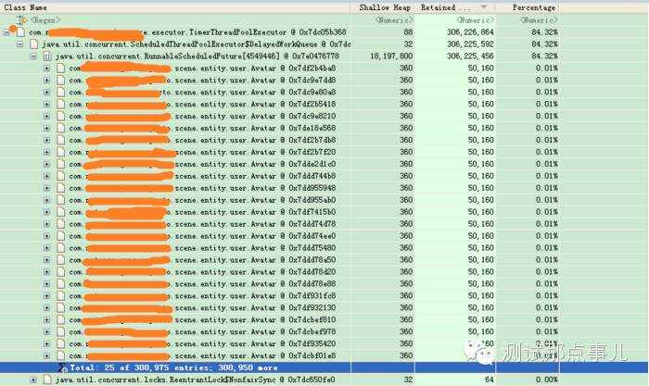Screen dimensions: 649x386
Task: Select row Avatar @ 0x7ddd78e88
Action: tap(324, 283)
